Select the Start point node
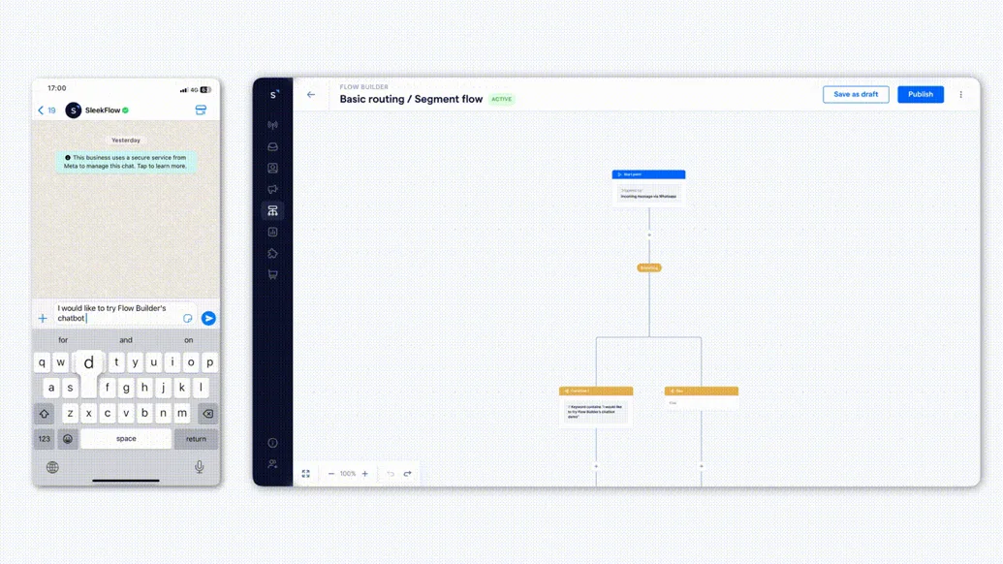1003x564 pixels. pyautogui.click(x=648, y=188)
